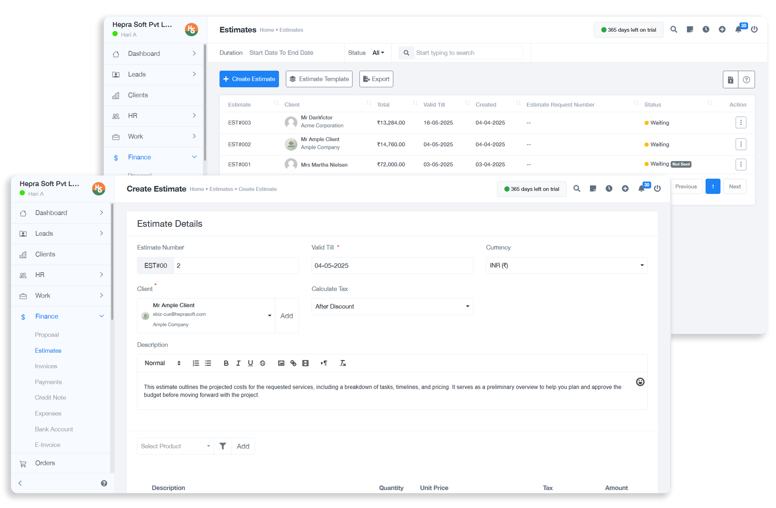Click the ordered list icon
This screenshot has height=508, width=776.
tap(196, 363)
